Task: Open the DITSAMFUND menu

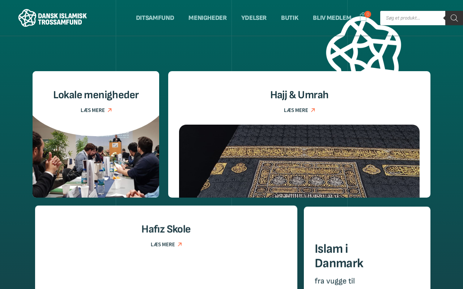Action: tap(155, 18)
